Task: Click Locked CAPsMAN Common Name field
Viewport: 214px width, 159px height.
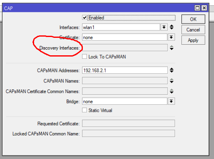Action: pos(128,133)
